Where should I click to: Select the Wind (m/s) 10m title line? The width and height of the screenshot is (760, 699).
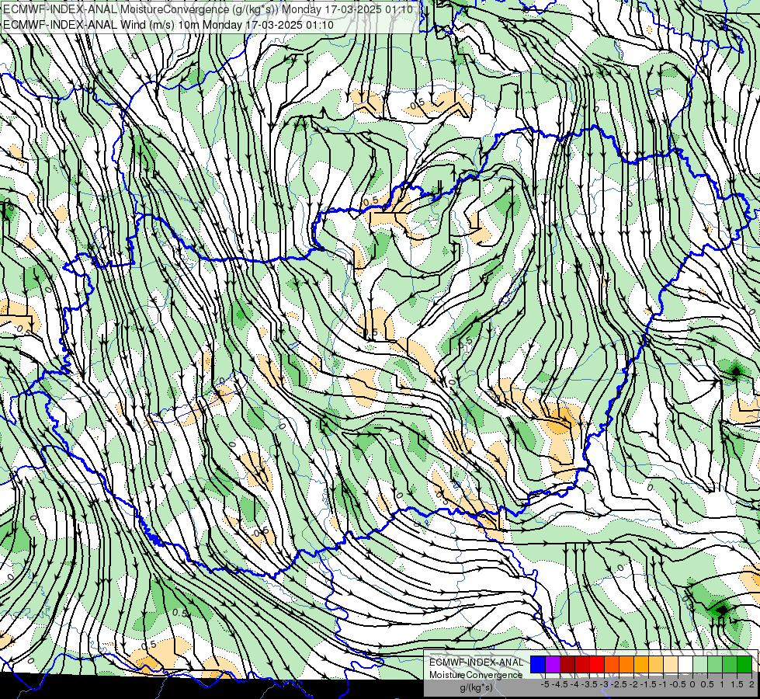click(168, 24)
